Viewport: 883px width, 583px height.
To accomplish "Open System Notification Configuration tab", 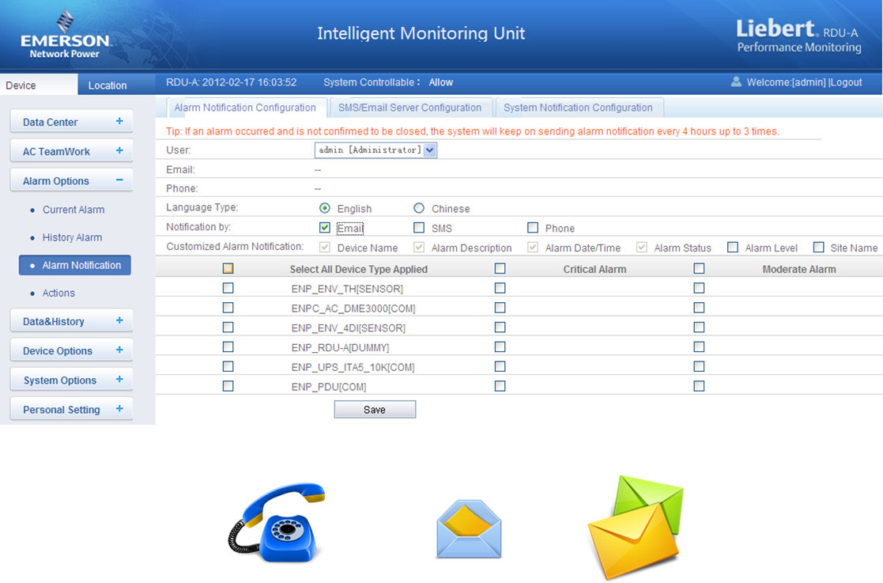I will click(578, 108).
